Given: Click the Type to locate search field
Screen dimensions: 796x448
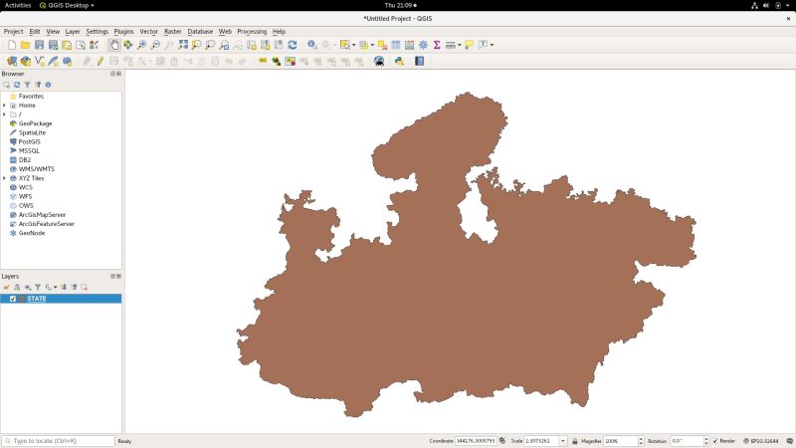Looking at the screenshot, I should 59,441.
